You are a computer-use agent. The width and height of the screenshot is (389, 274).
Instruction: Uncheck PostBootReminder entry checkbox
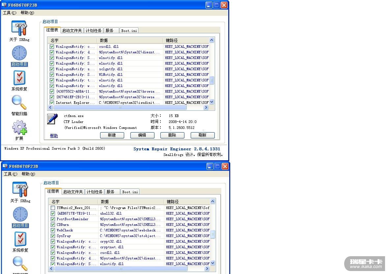coord(53,219)
